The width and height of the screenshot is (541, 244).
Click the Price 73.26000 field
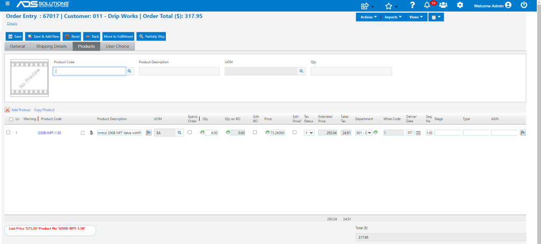277,133
